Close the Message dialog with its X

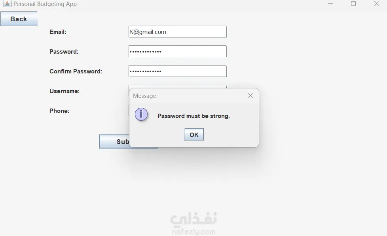(250, 96)
